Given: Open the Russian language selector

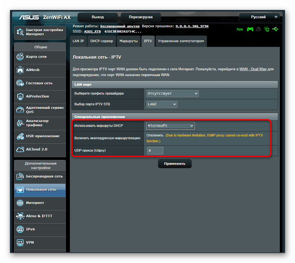Looking at the screenshot, I should click(x=259, y=17).
